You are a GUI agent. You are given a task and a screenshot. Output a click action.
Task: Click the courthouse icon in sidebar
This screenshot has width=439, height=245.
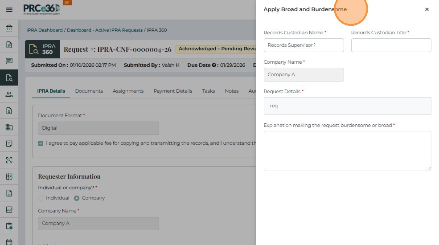(9, 29)
